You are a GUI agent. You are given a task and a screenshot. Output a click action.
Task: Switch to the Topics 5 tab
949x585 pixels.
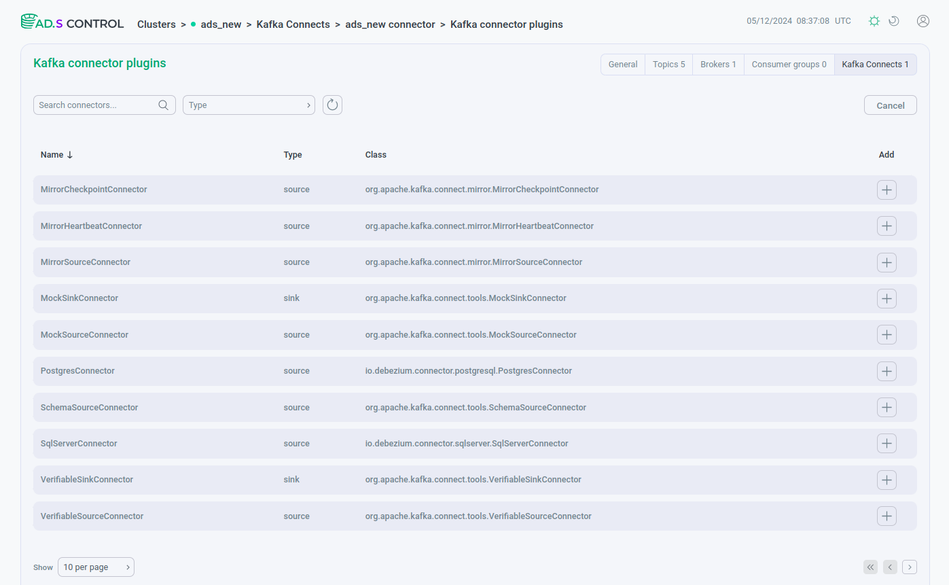point(669,65)
